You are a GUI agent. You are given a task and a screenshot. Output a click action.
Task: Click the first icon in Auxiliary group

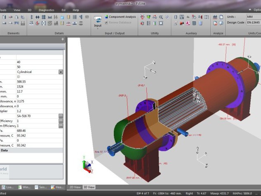tap(176, 17)
